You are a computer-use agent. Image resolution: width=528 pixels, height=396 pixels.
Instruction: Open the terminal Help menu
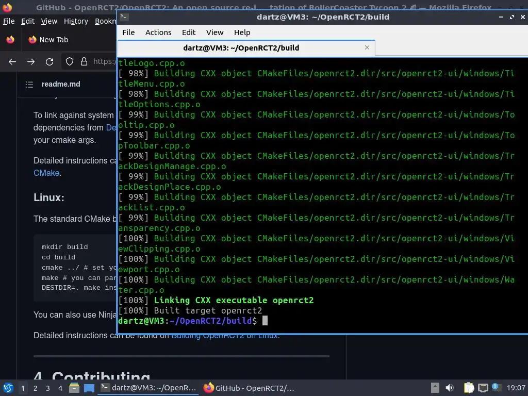tap(242, 32)
